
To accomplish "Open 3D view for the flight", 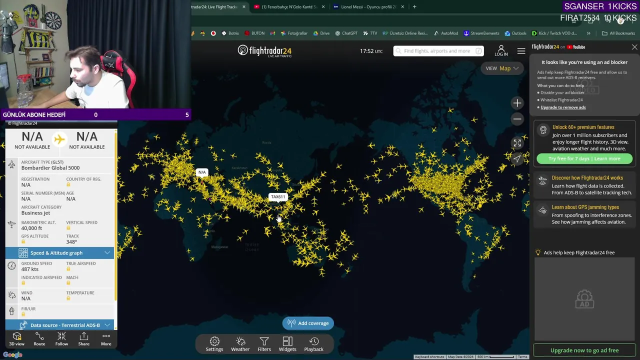I will 16,339.
